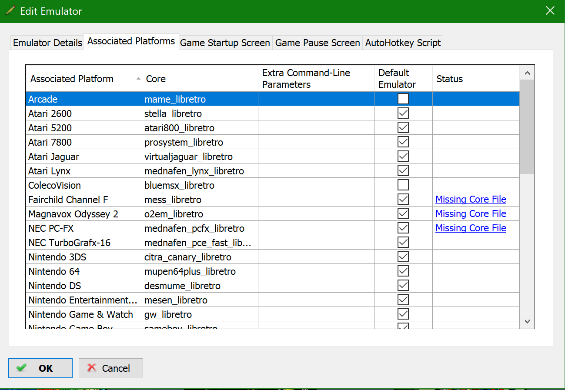Click the vertical scrollbar thumb
This screenshot has height=390, width=565.
point(527,127)
